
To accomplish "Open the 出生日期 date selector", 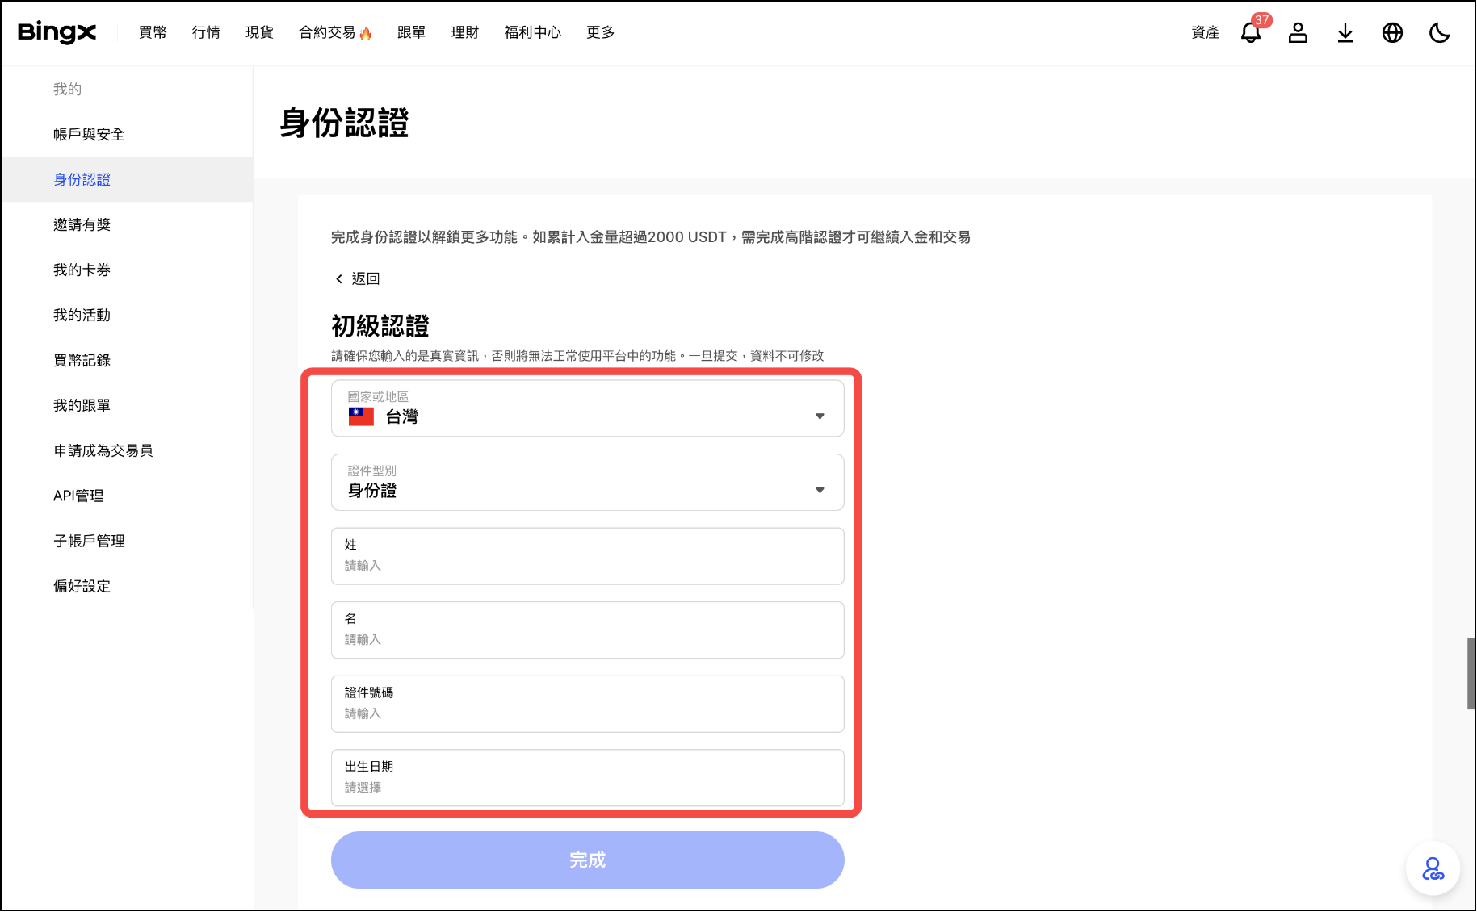I will coord(587,778).
